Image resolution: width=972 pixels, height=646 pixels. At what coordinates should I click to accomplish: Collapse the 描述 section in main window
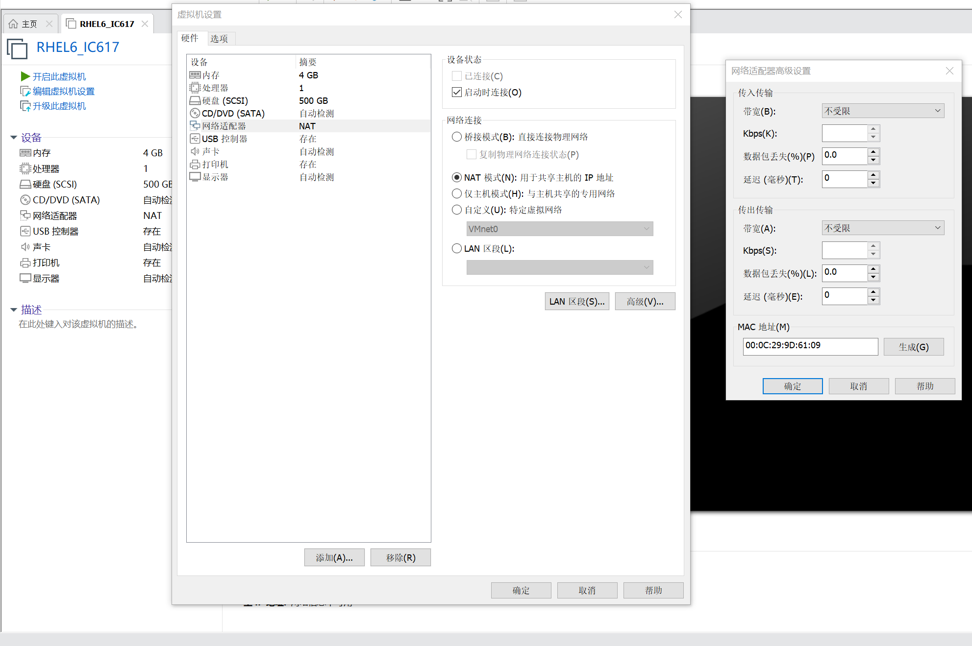(x=14, y=310)
